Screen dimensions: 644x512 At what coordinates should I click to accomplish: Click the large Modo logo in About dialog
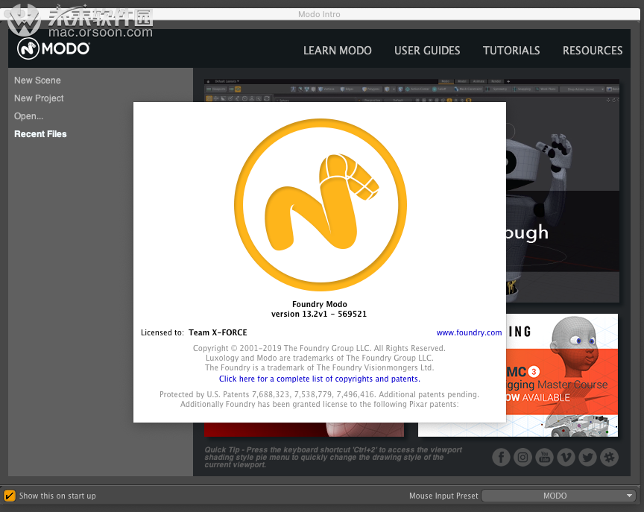click(321, 205)
